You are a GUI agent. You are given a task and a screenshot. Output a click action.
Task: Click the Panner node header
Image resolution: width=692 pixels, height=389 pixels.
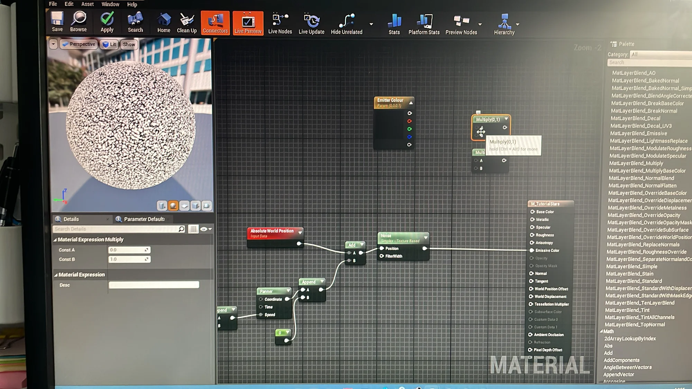pyautogui.click(x=274, y=291)
